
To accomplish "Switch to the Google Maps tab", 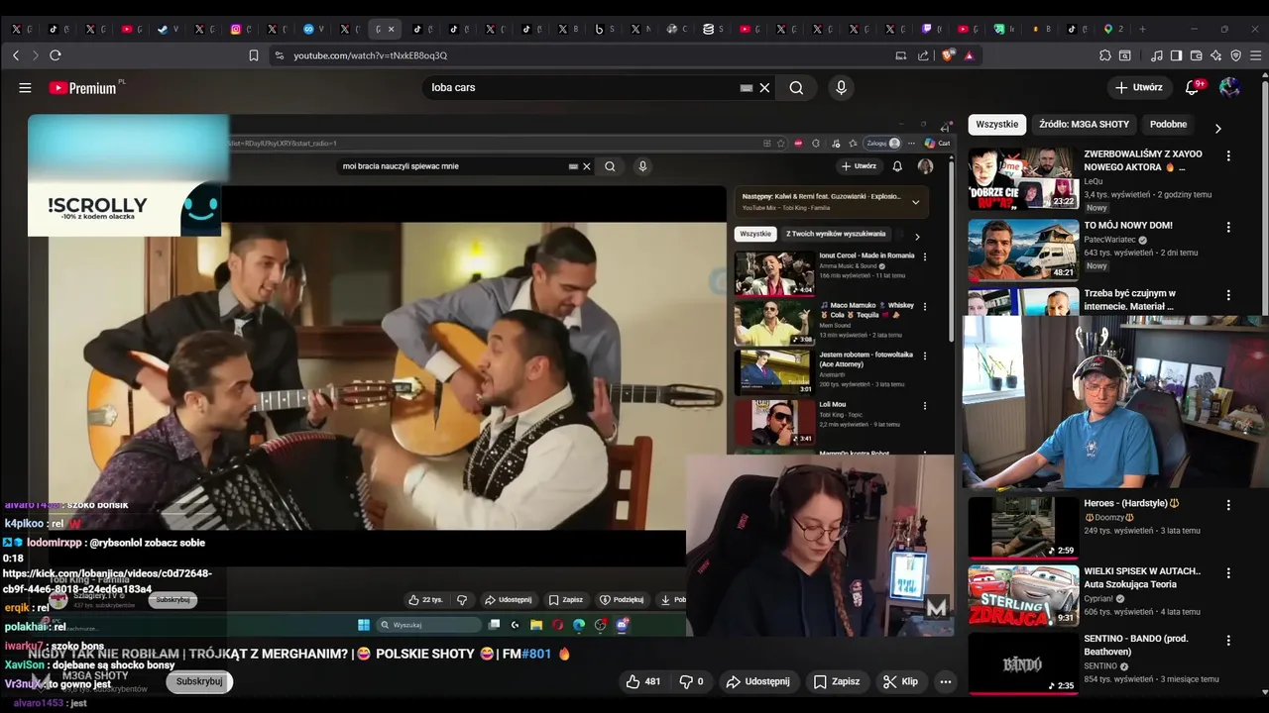I will point(1108,29).
